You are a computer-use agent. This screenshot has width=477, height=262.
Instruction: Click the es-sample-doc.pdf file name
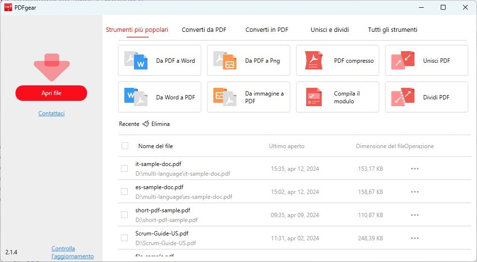click(160, 187)
